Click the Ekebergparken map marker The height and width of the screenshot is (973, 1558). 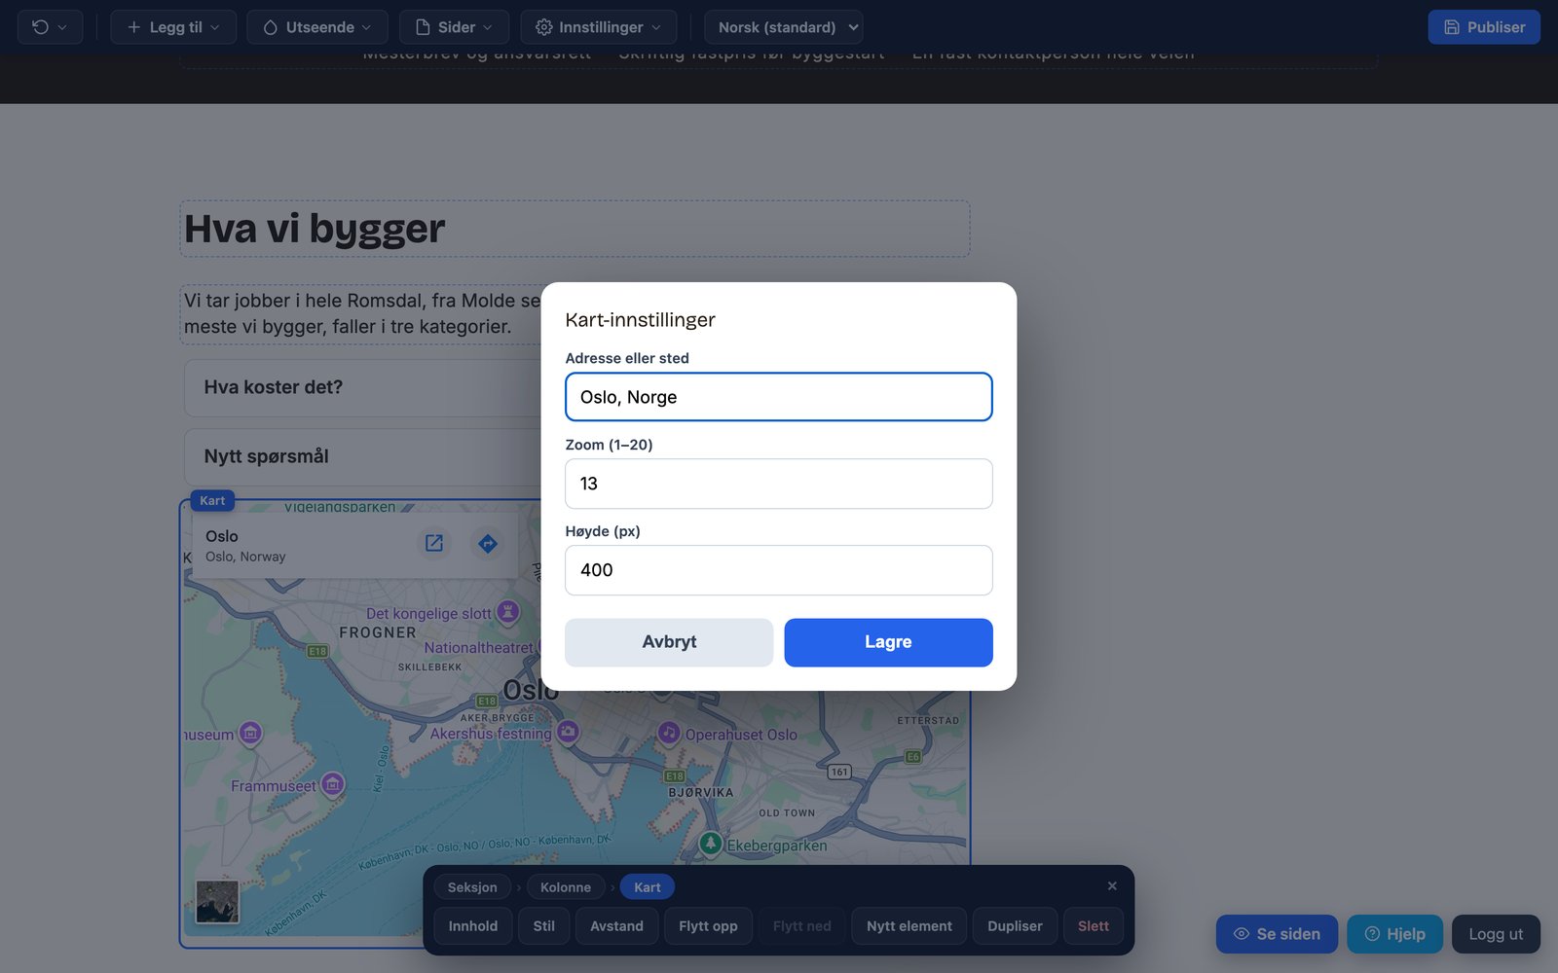point(711,844)
